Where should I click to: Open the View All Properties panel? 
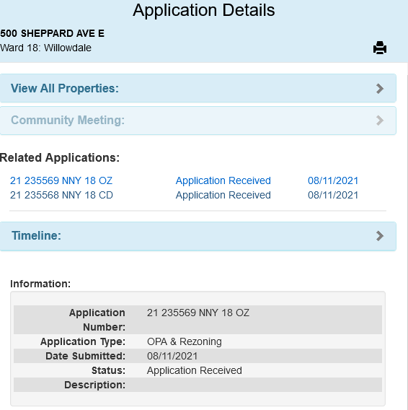pos(198,88)
